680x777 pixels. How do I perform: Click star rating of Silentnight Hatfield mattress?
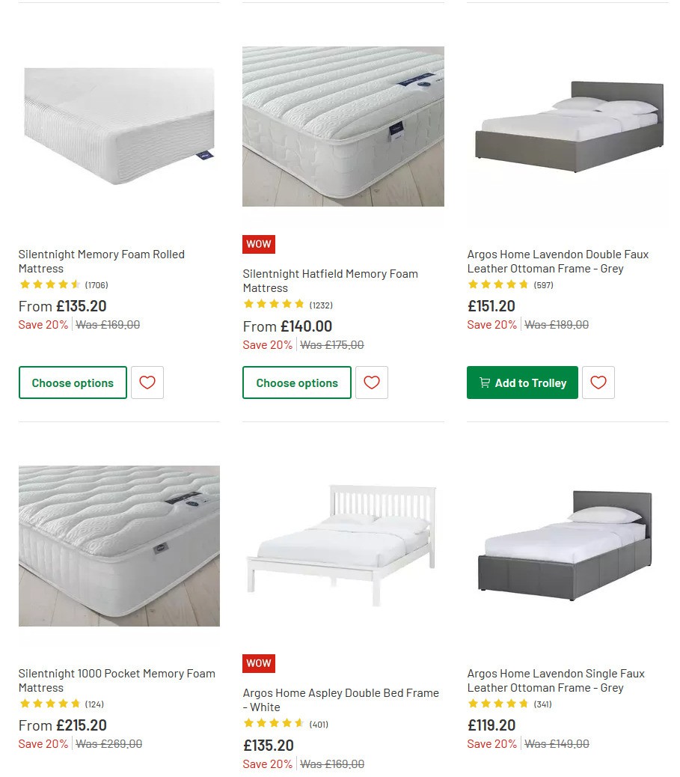click(275, 305)
